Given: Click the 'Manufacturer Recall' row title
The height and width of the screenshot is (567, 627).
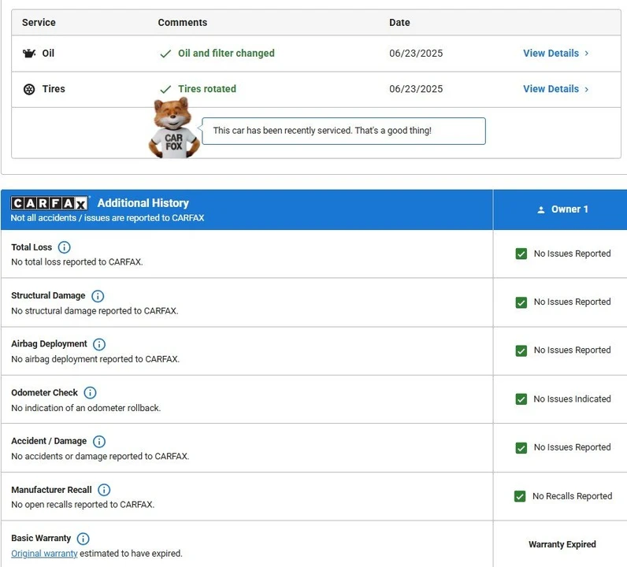Looking at the screenshot, I should point(51,490).
